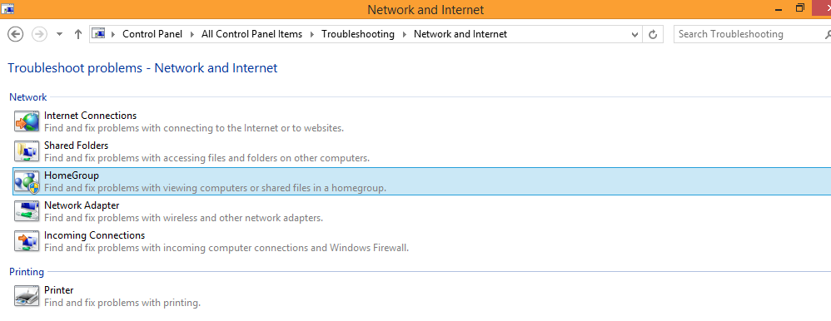Open the Internet Connections troubleshooter icon
This screenshot has width=831, height=321.
[27, 121]
